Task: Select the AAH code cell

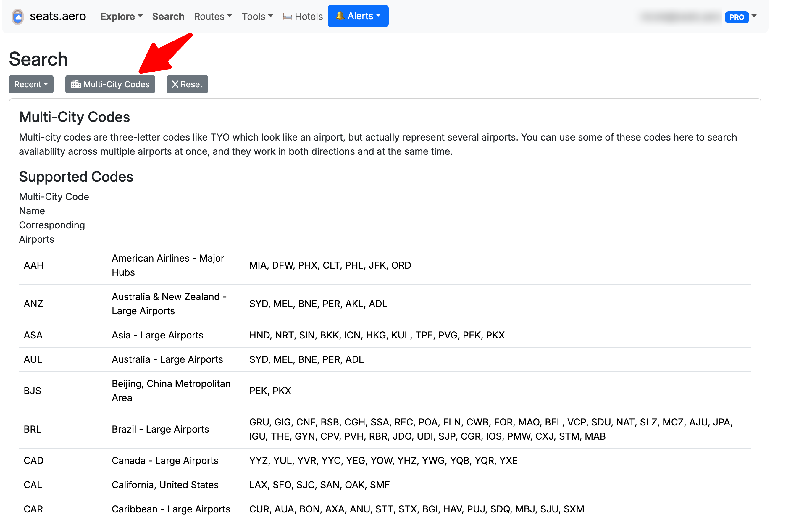Action: click(33, 265)
